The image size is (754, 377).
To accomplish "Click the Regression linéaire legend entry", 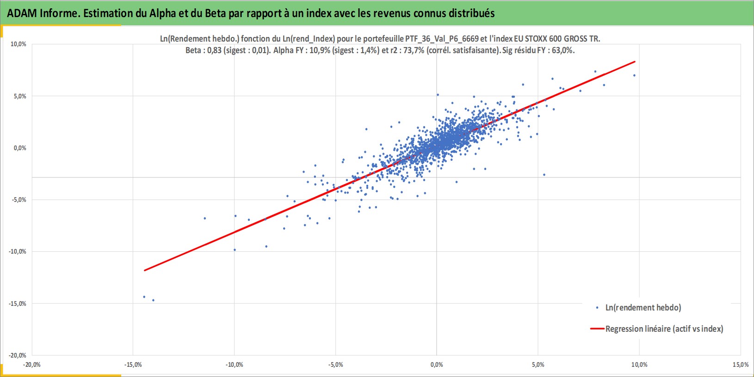I will coord(657,329).
